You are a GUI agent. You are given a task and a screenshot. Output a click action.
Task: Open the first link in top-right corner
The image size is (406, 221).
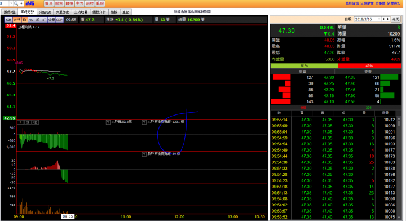point(352,3)
